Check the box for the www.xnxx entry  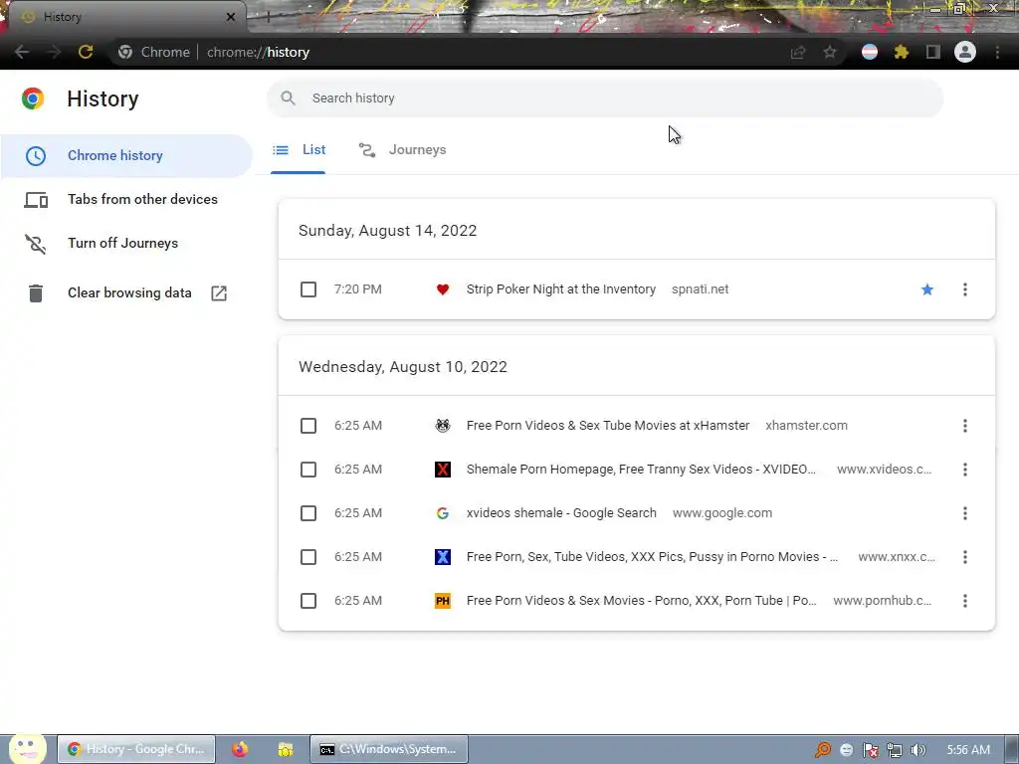pos(308,557)
